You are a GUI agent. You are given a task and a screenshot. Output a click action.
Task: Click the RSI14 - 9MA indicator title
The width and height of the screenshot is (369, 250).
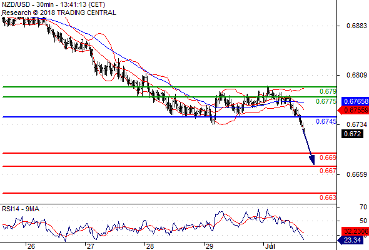pyautogui.click(x=21, y=209)
